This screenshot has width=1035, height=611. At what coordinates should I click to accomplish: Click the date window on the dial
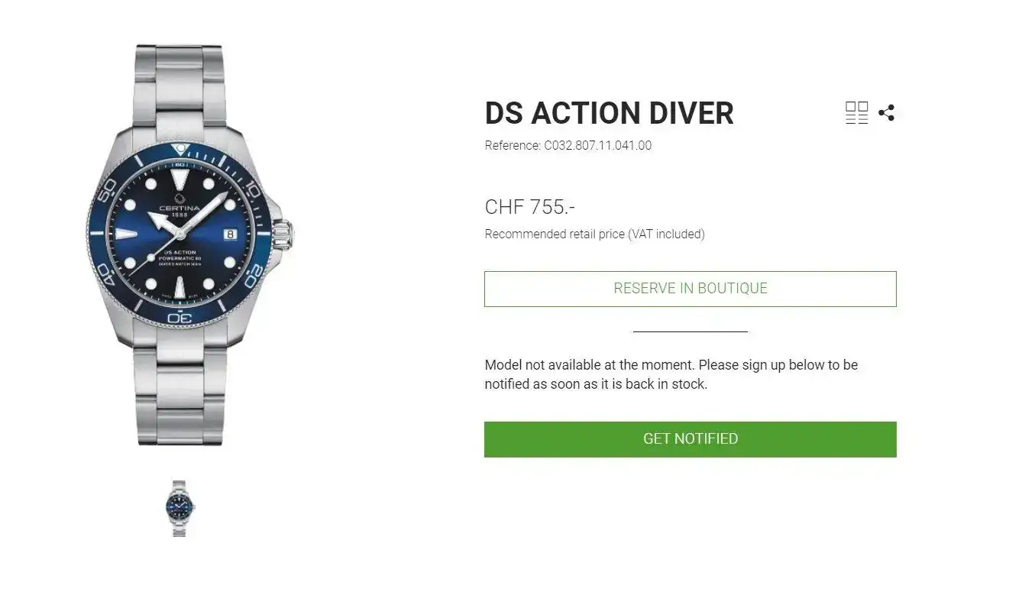pos(231,234)
